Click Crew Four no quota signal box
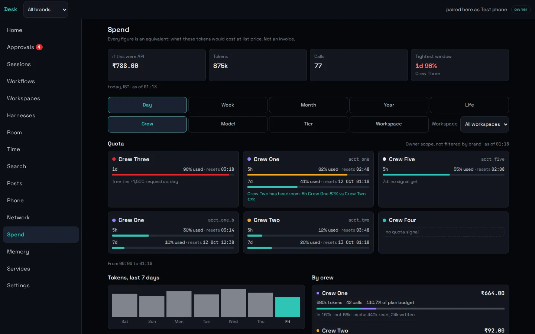The image size is (535, 334). coord(444,232)
